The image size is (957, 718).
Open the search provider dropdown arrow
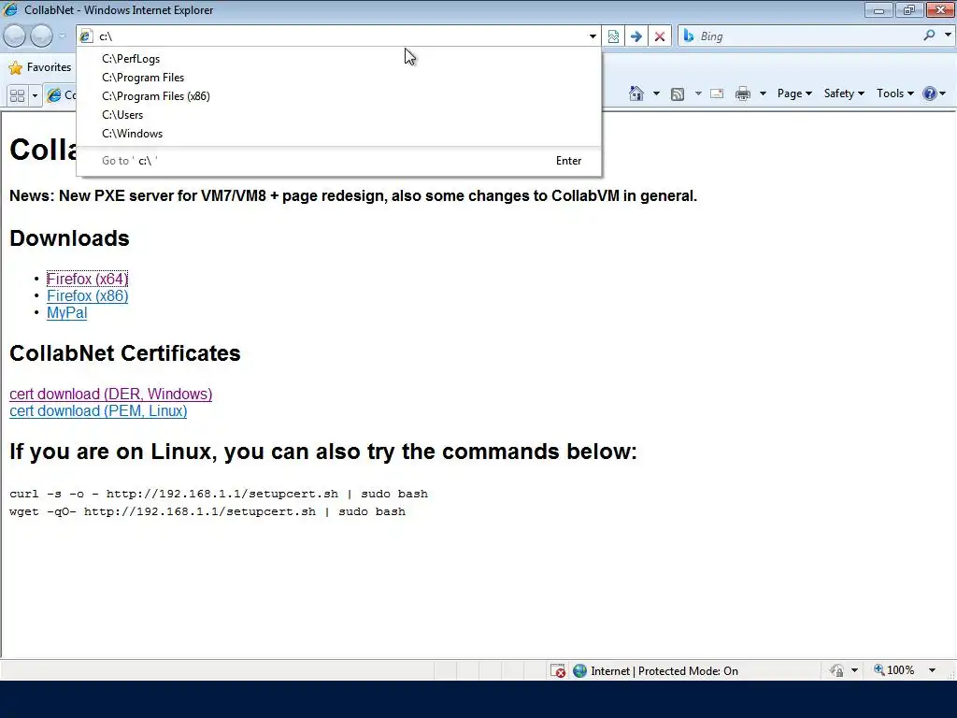tap(948, 36)
